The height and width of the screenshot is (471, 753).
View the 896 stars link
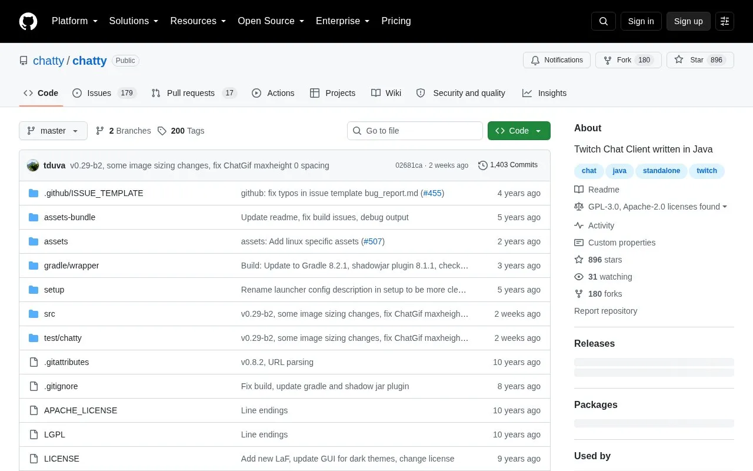point(598,260)
